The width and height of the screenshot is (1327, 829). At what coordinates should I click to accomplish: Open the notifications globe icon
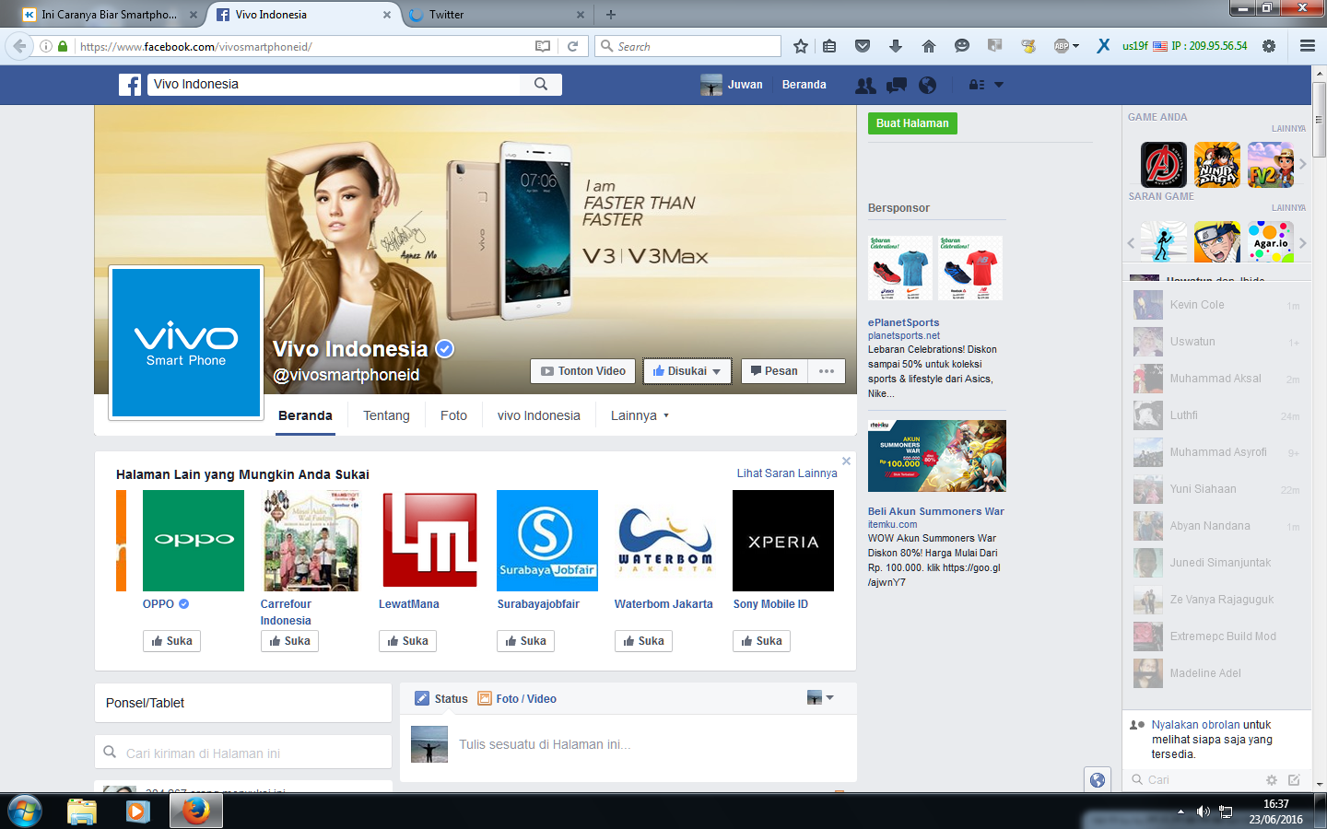(x=927, y=85)
